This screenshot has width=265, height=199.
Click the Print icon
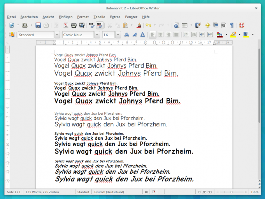tap(74, 25)
